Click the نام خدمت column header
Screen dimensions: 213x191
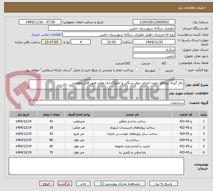click(132, 114)
